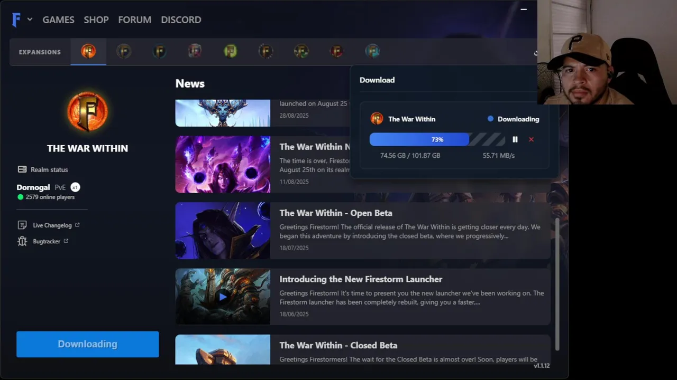Click the large War Within emblem in the sidebar
Viewport: 677px width, 380px height.
pyautogui.click(x=87, y=112)
